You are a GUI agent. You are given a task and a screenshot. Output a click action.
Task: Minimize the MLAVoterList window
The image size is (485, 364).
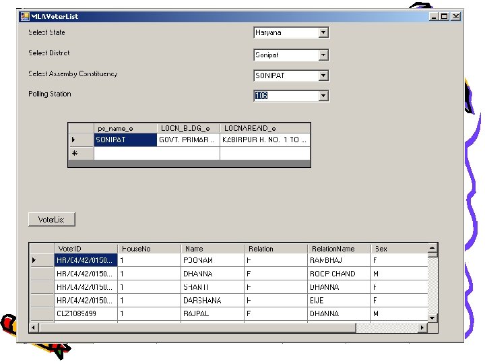click(434, 16)
